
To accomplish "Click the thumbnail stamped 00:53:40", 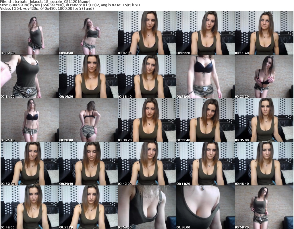I will [147, 207].
